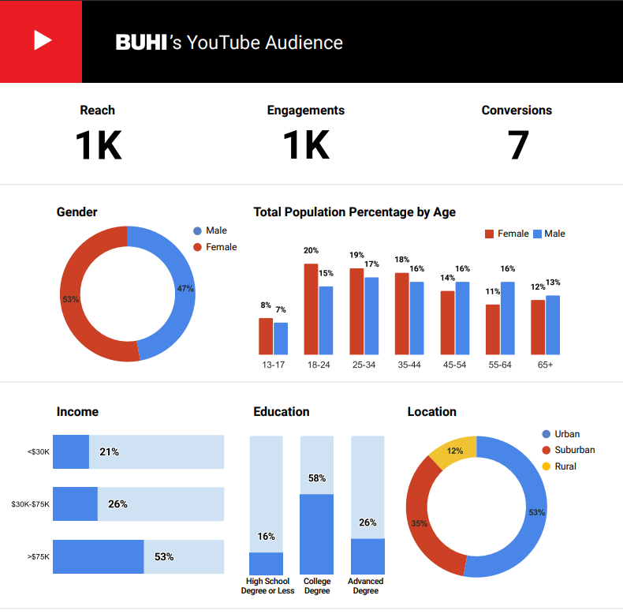Image resolution: width=623 pixels, height=614 pixels.
Task: Click the Income section title
Action: (77, 412)
